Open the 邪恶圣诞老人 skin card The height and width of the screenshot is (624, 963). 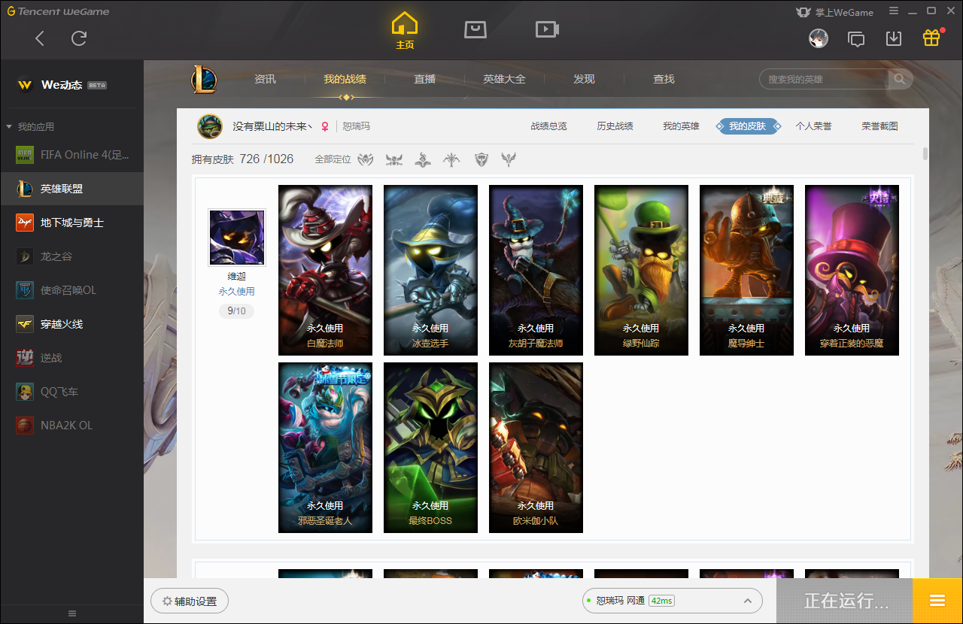pos(325,447)
